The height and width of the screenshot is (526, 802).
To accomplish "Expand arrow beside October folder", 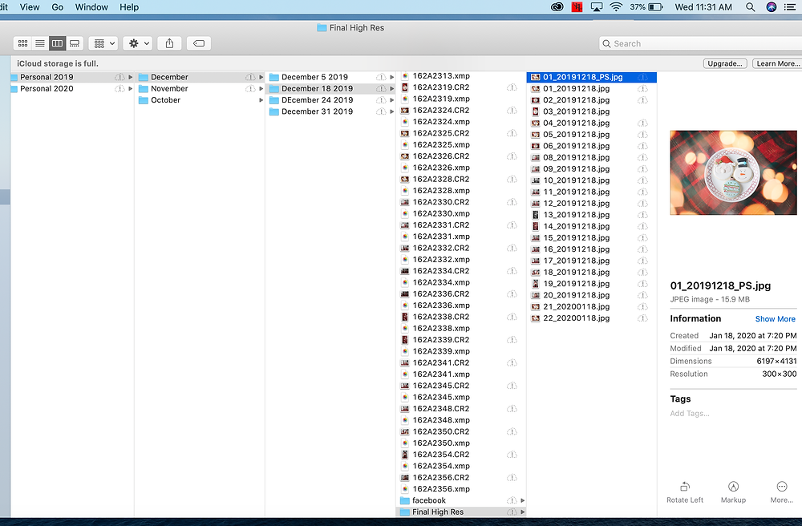I will [x=261, y=100].
